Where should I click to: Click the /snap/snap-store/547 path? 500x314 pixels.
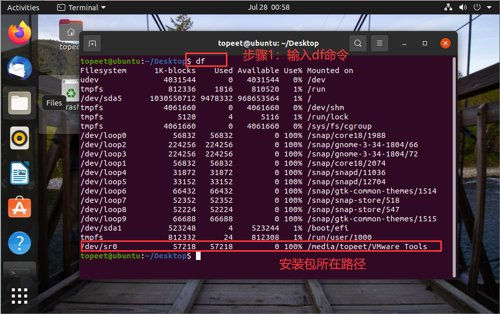353,210
